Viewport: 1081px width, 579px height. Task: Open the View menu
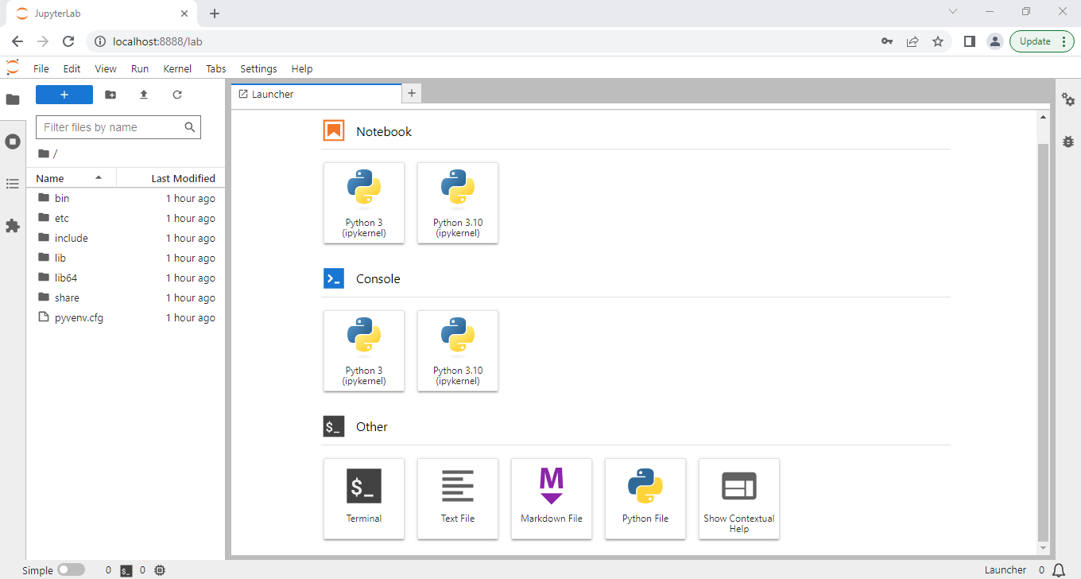coord(106,68)
